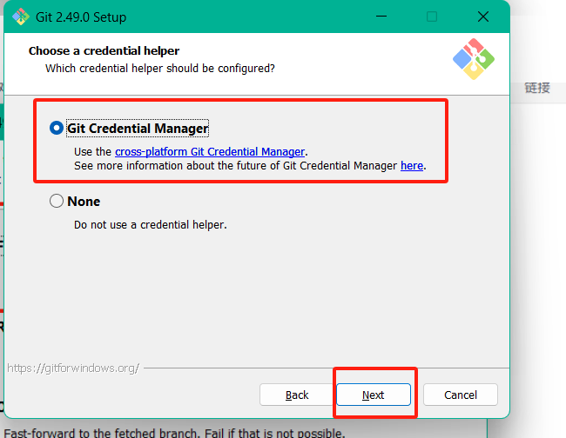
Task: Click the Next button
Action: (x=374, y=395)
